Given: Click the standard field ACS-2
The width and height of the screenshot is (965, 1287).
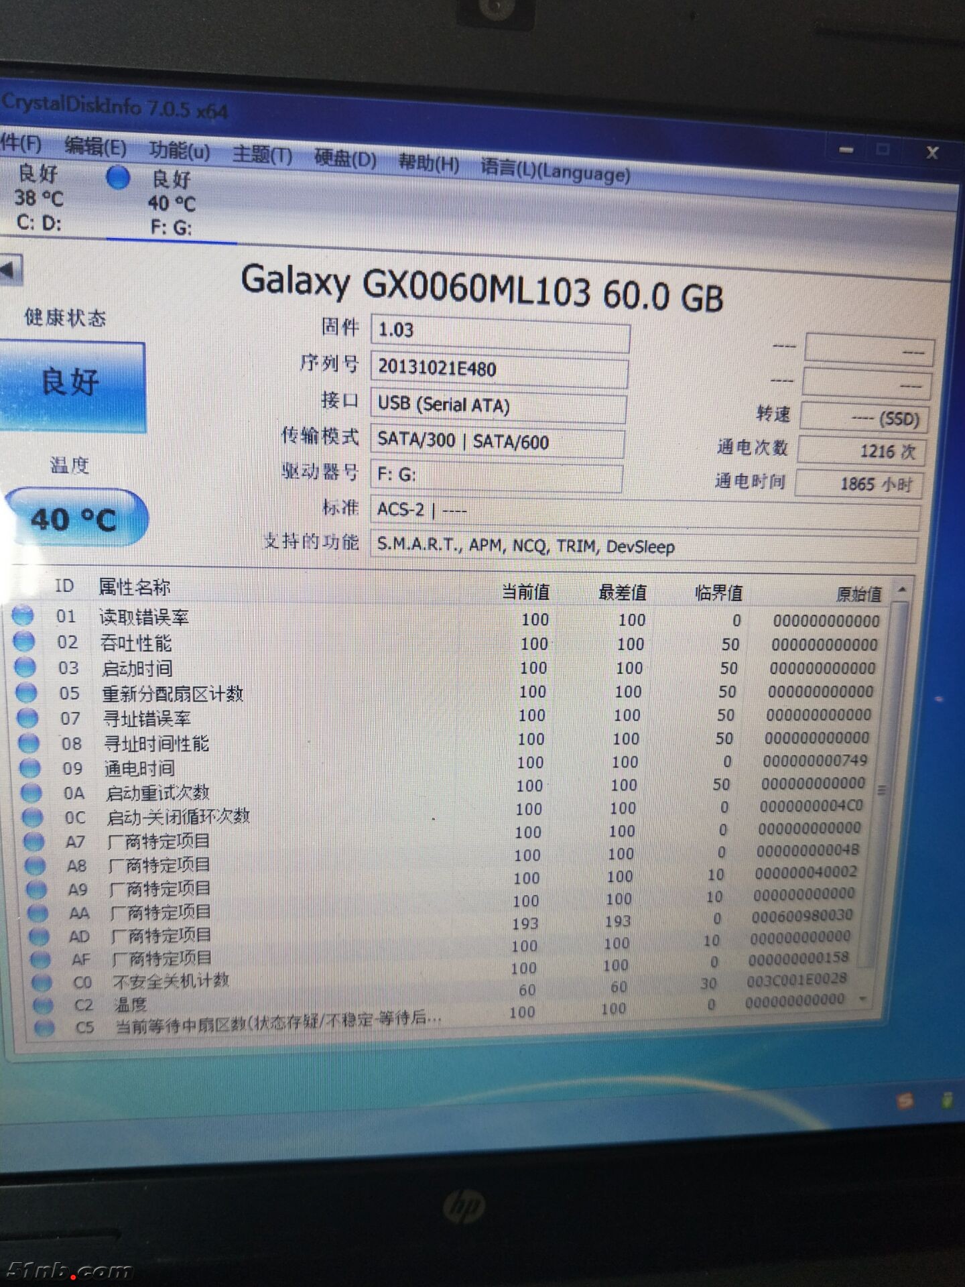Looking at the screenshot, I should point(645,513).
